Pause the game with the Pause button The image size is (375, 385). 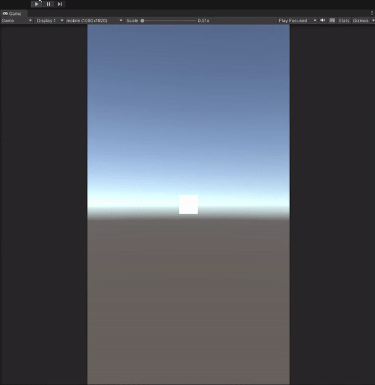coord(48,4)
